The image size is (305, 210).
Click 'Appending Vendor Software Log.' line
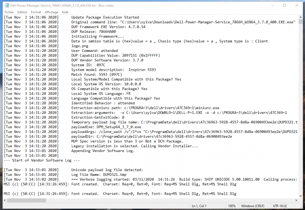click(x=103, y=151)
